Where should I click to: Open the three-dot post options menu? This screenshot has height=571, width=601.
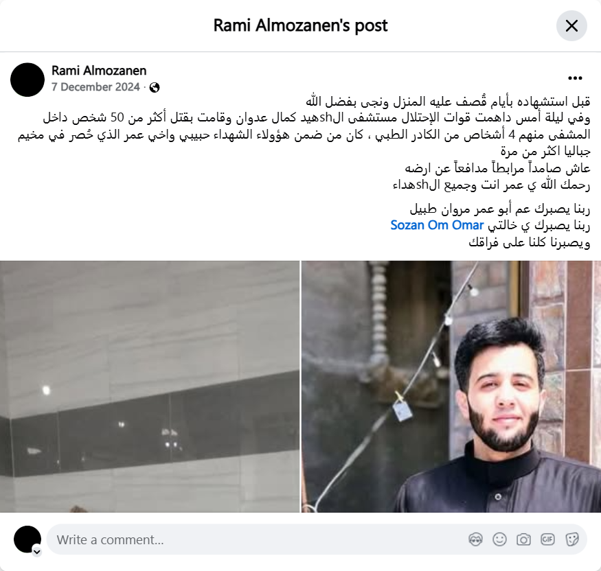(575, 78)
